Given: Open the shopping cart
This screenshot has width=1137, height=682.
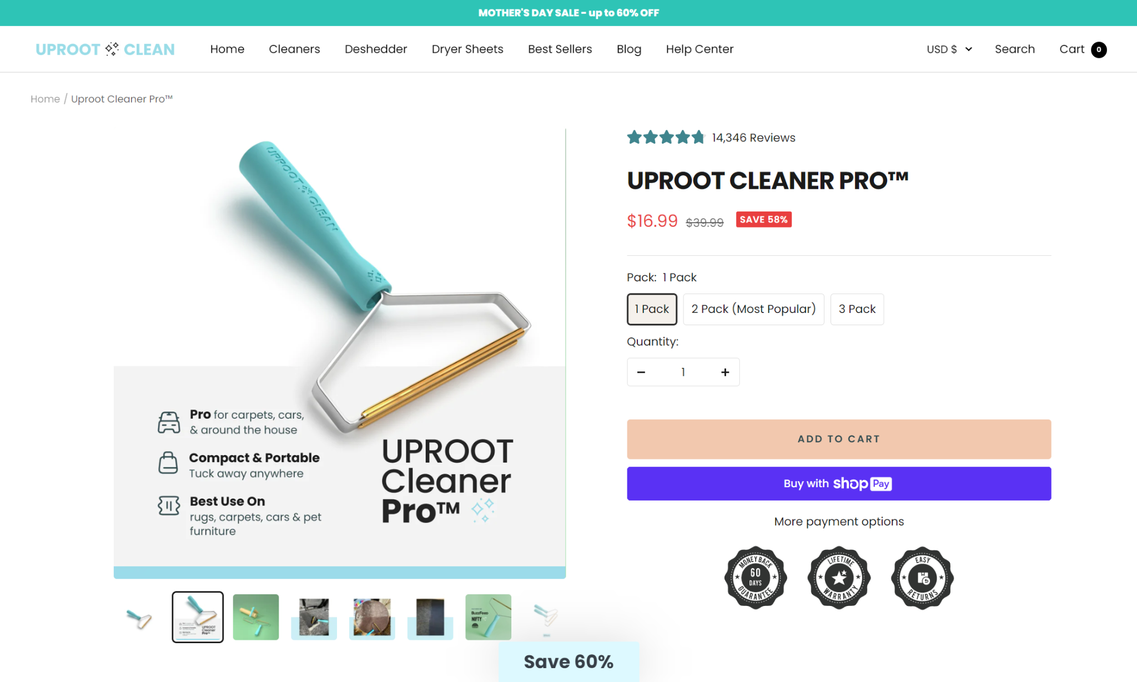Looking at the screenshot, I should point(1081,49).
